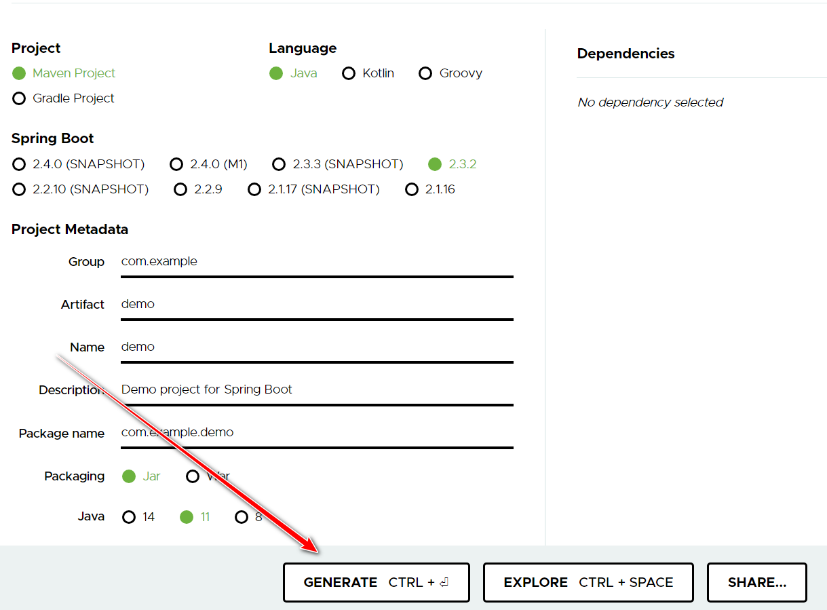This screenshot has width=827, height=610.
Task: Open the Explore preview
Action: point(588,582)
